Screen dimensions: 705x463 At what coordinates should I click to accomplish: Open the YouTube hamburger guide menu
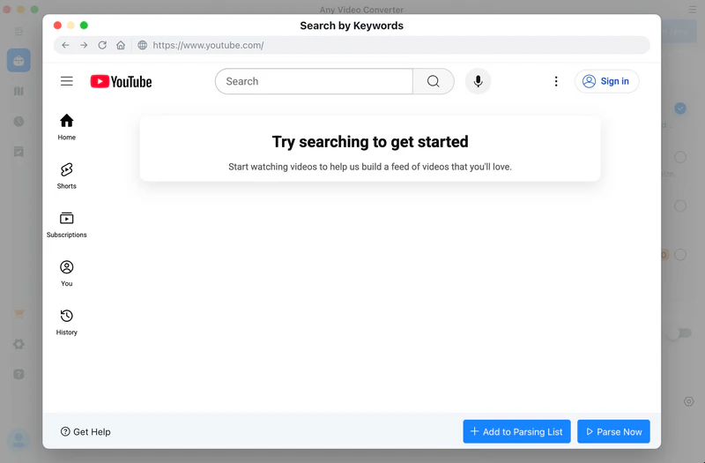[x=67, y=81]
